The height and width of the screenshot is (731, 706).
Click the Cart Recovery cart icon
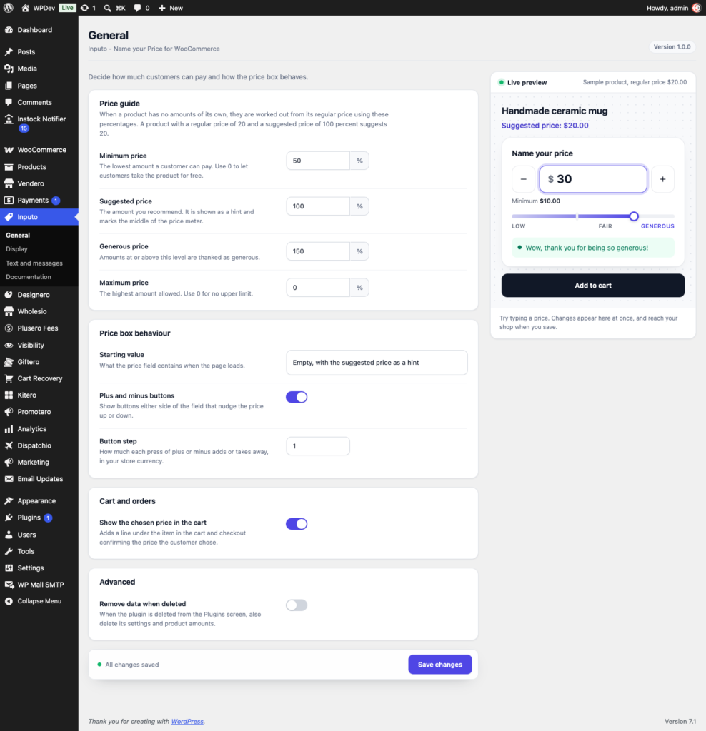click(x=9, y=378)
